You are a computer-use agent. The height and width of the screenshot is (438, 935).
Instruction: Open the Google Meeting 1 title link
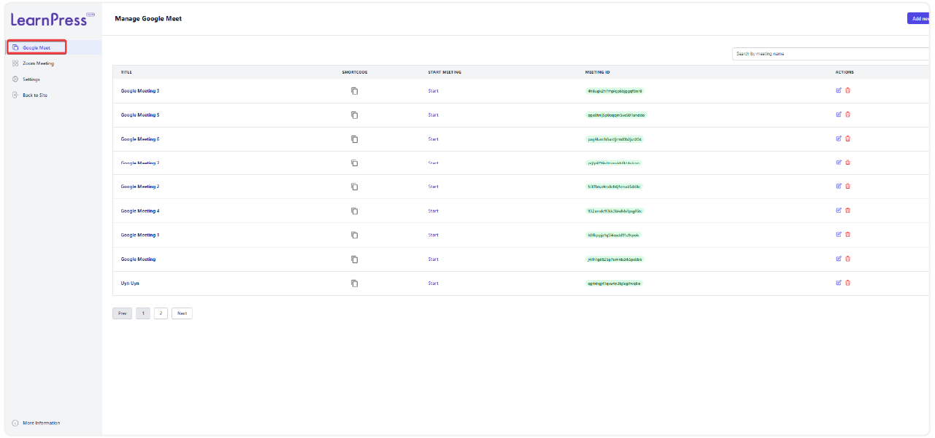point(139,235)
